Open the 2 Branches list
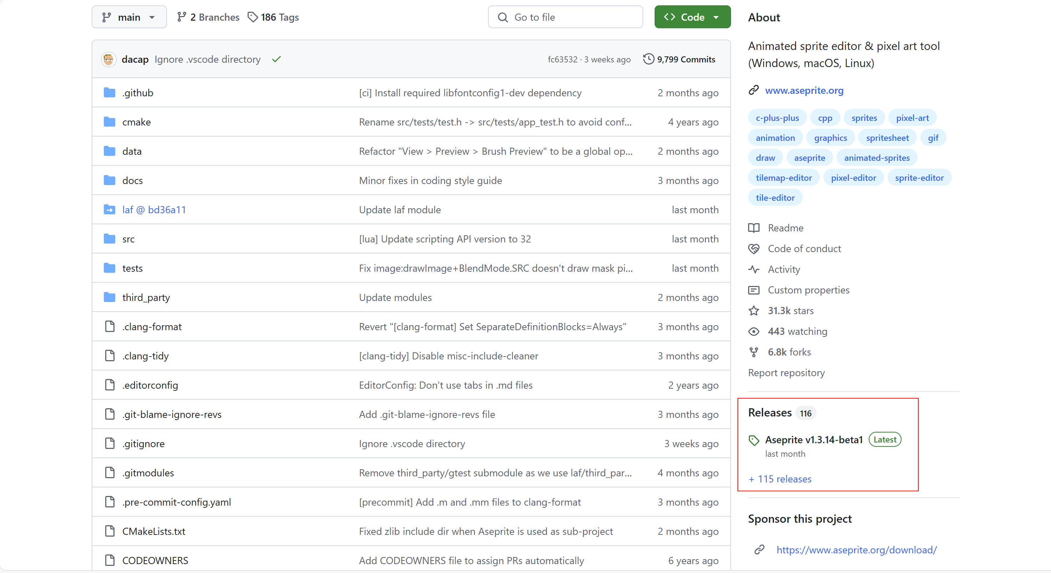Viewport: 1051px width, 573px height. (x=208, y=17)
